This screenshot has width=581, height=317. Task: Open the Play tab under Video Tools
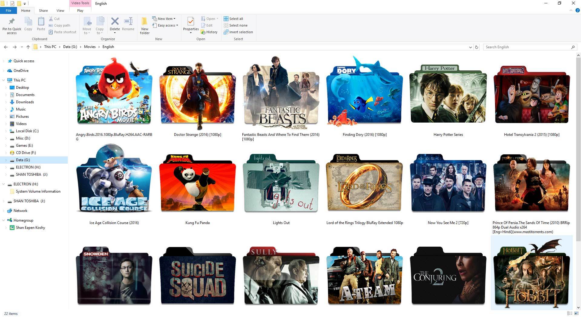80,10
